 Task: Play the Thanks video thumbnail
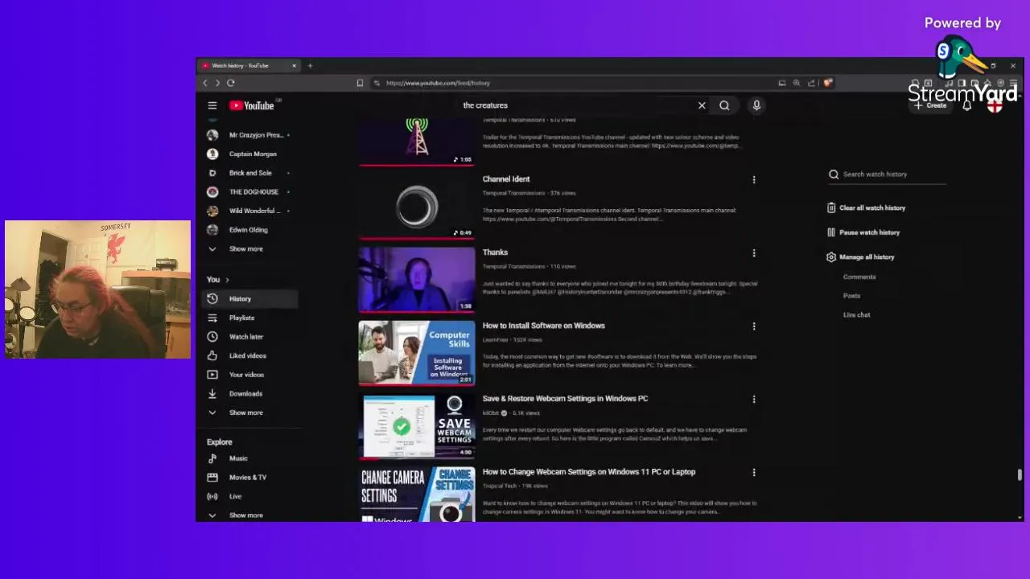pyautogui.click(x=417, y=280)
